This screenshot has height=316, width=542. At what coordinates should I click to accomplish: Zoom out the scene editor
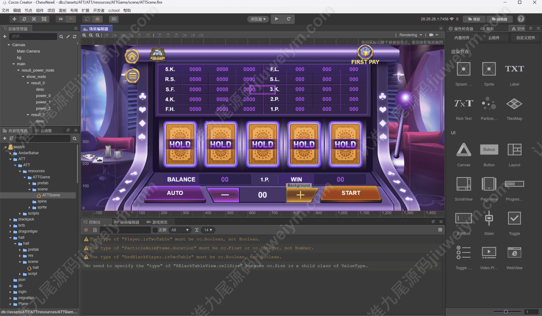click(91, 35)
